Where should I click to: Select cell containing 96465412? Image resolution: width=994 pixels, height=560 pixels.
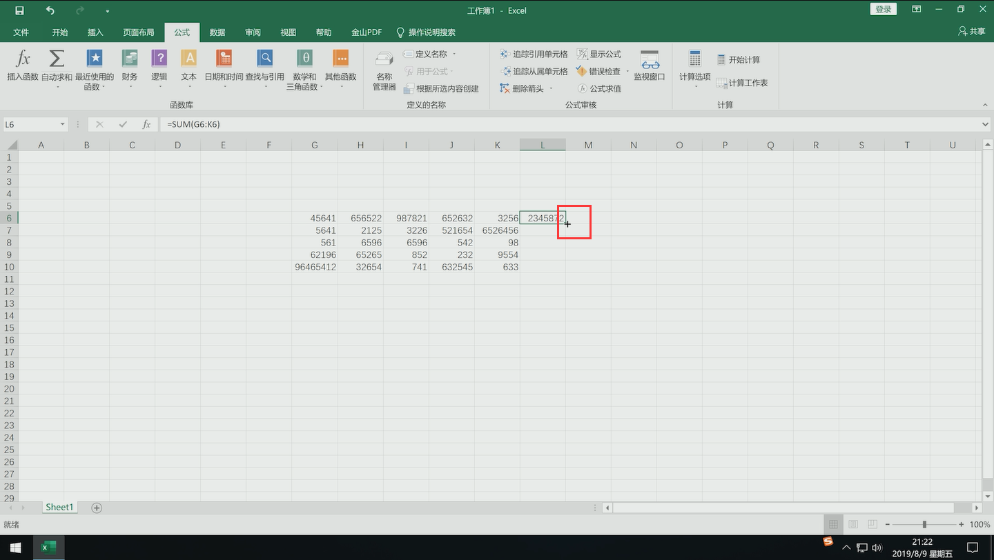tap(315, 267)
